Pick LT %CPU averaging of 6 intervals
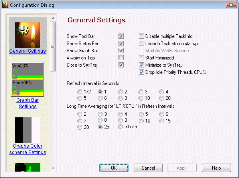This screenshot has height=178, width=239. [x=162, y=114]
